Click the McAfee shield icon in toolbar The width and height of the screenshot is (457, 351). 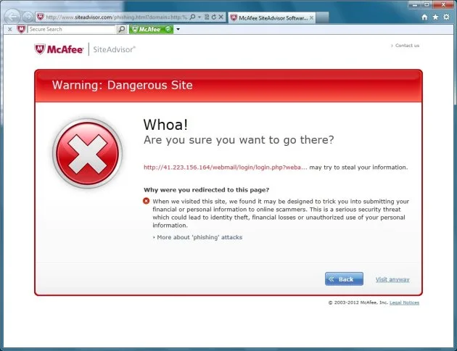click(x=21, y=29)
